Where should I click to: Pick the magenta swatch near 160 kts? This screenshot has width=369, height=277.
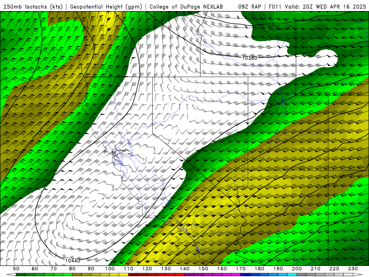[226, 275]
